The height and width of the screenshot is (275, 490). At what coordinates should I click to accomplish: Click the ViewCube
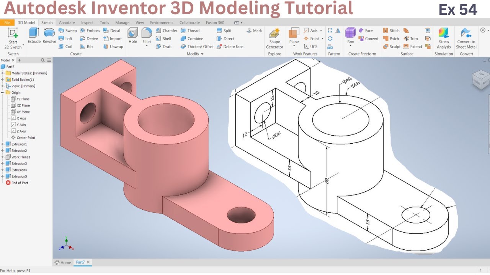[x=480, y=79]
